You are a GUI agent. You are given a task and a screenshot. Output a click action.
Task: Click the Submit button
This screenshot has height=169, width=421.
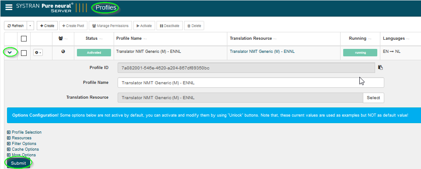point(18,163)
